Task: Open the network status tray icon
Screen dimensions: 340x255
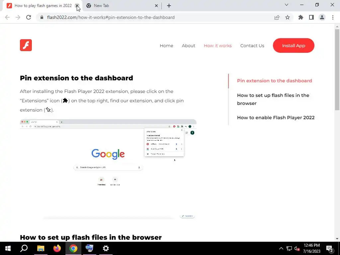Action: tap(289, 248)
